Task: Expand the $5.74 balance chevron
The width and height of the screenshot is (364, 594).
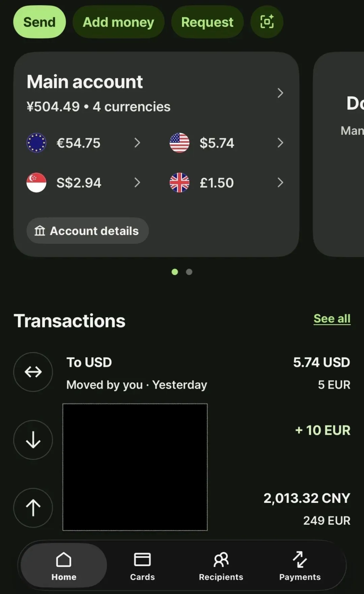Action: [280, 143]
